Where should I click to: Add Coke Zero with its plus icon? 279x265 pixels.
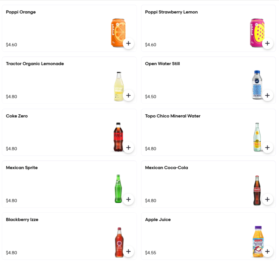point(128,147)
